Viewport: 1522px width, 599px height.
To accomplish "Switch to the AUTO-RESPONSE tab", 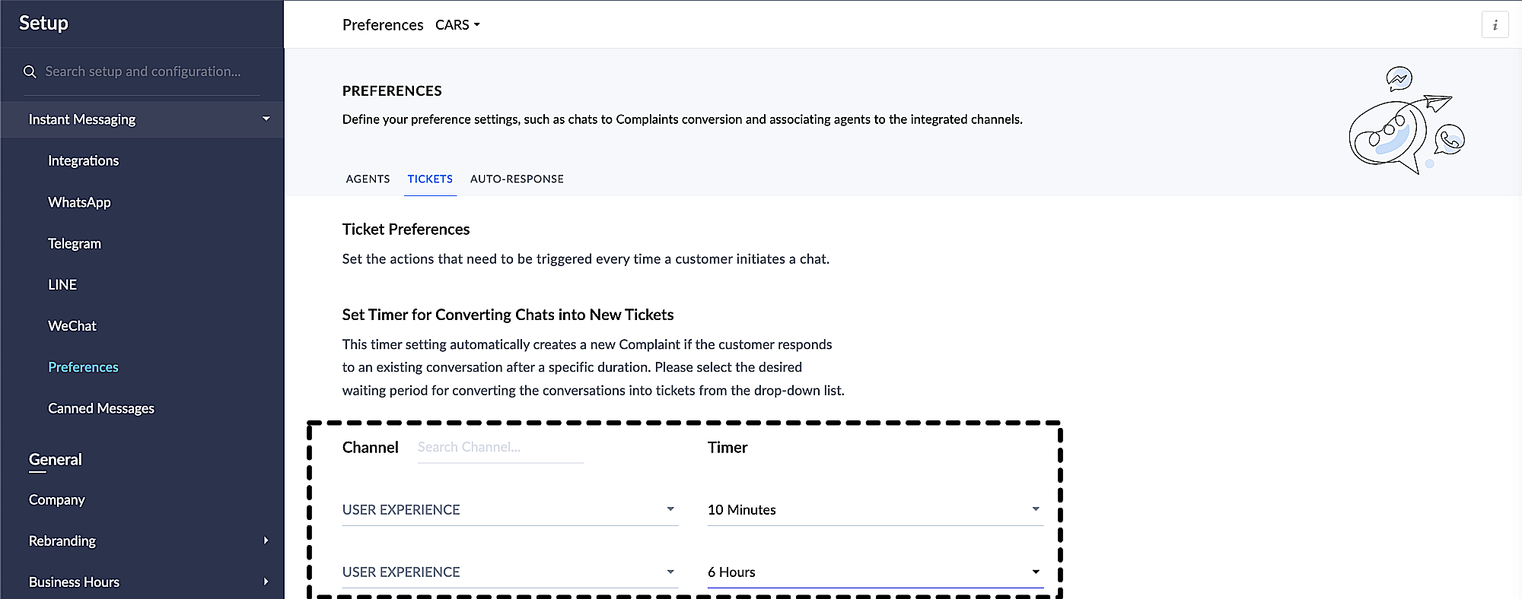I will pyautogui.click(x=517, y=179).
